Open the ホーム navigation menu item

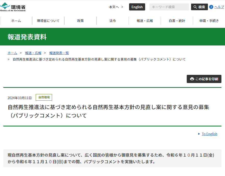(16, 21)
